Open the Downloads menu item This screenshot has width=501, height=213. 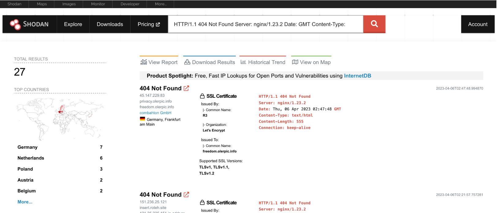110,24
